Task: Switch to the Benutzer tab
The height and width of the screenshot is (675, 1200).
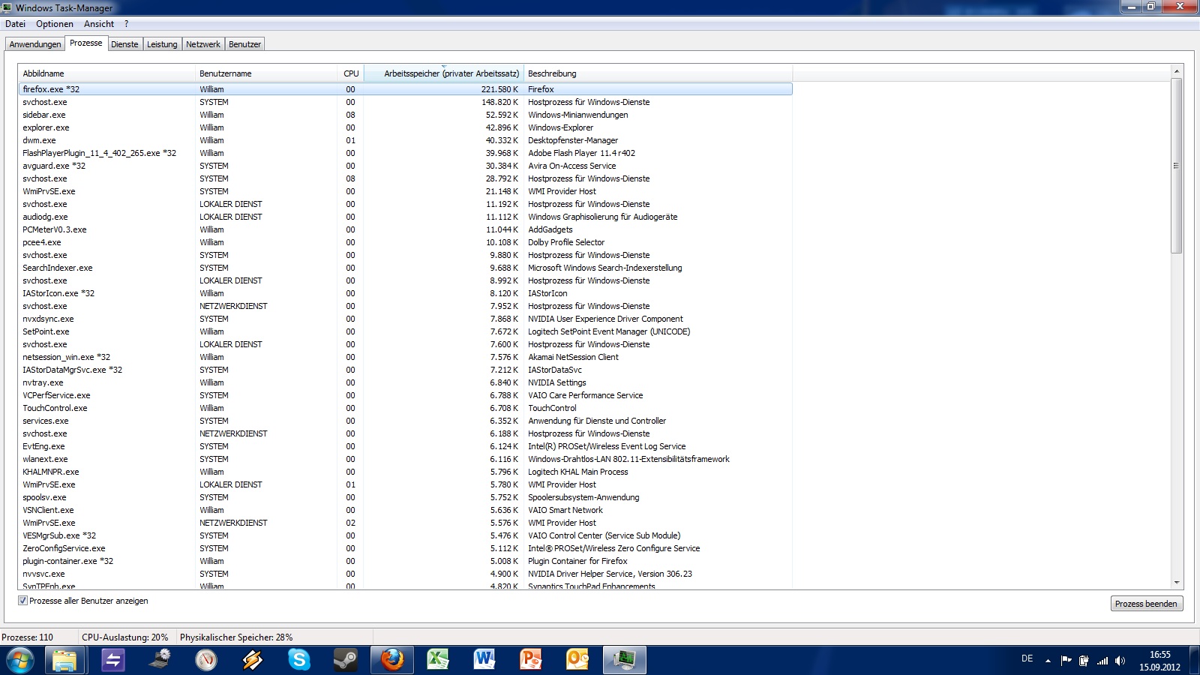Action: click(x=245, y=44)
